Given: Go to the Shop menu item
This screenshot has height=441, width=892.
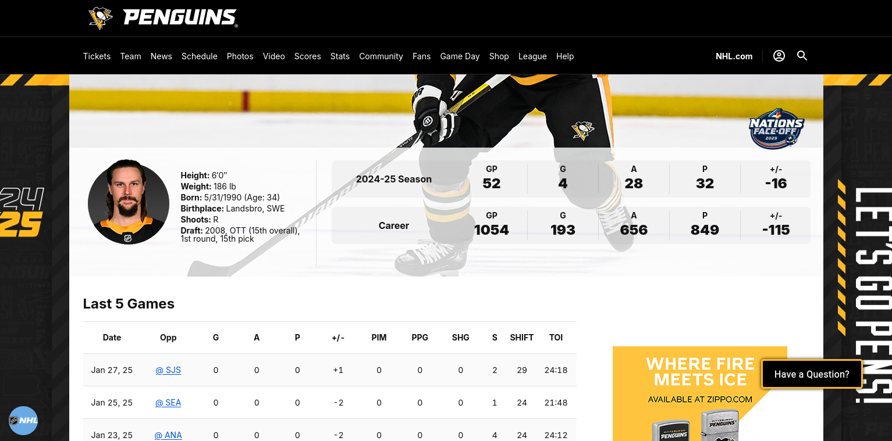Looking at the screenshot, I should (x=499, y=56).
